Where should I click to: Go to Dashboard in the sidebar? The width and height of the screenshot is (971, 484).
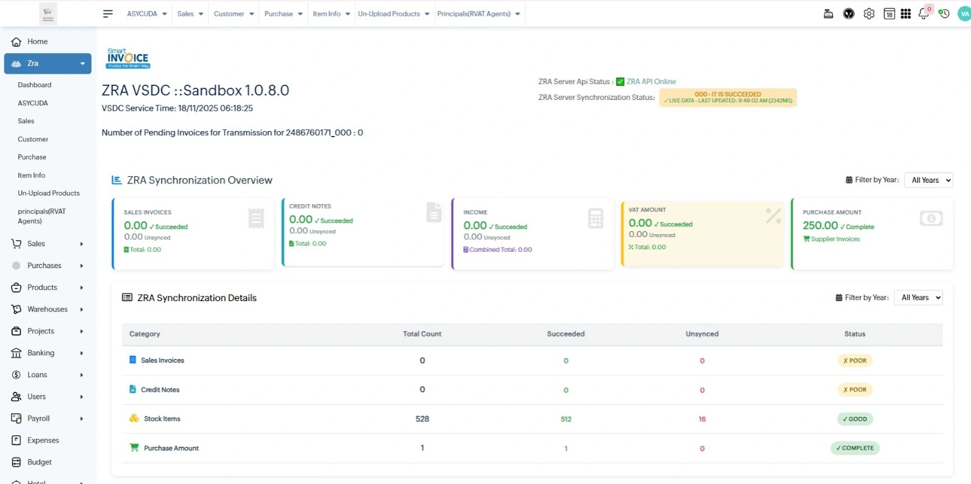coord(35,85)
